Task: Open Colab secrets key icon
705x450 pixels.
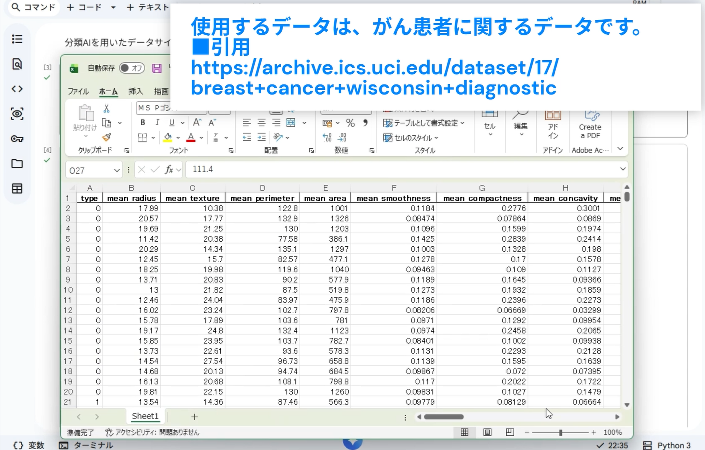Action: 17,139
